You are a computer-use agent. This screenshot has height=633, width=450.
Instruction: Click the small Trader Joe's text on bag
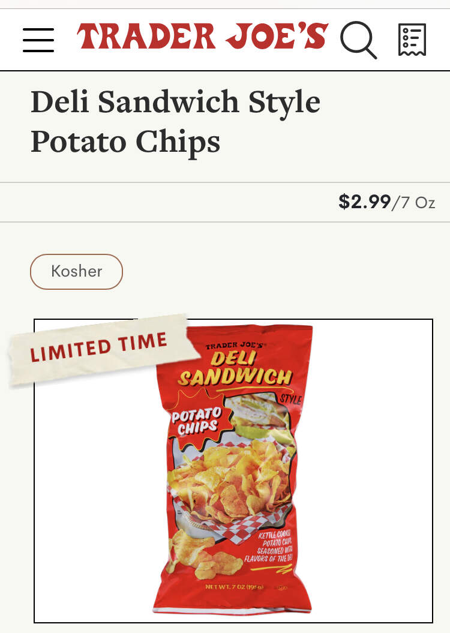tap(231, 346)
